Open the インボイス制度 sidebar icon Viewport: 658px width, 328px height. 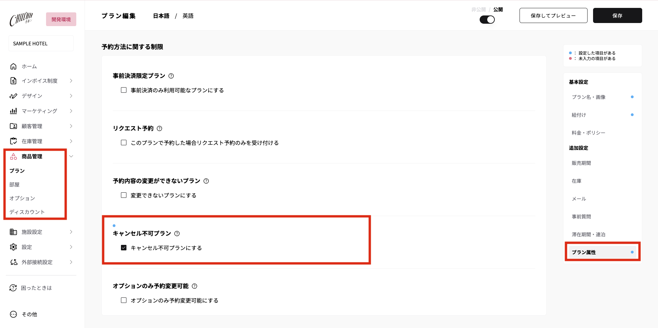pyautogui.click(x=13, y=81)
